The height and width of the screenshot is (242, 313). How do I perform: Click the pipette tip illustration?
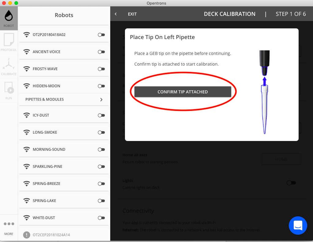tap(265, 92)
